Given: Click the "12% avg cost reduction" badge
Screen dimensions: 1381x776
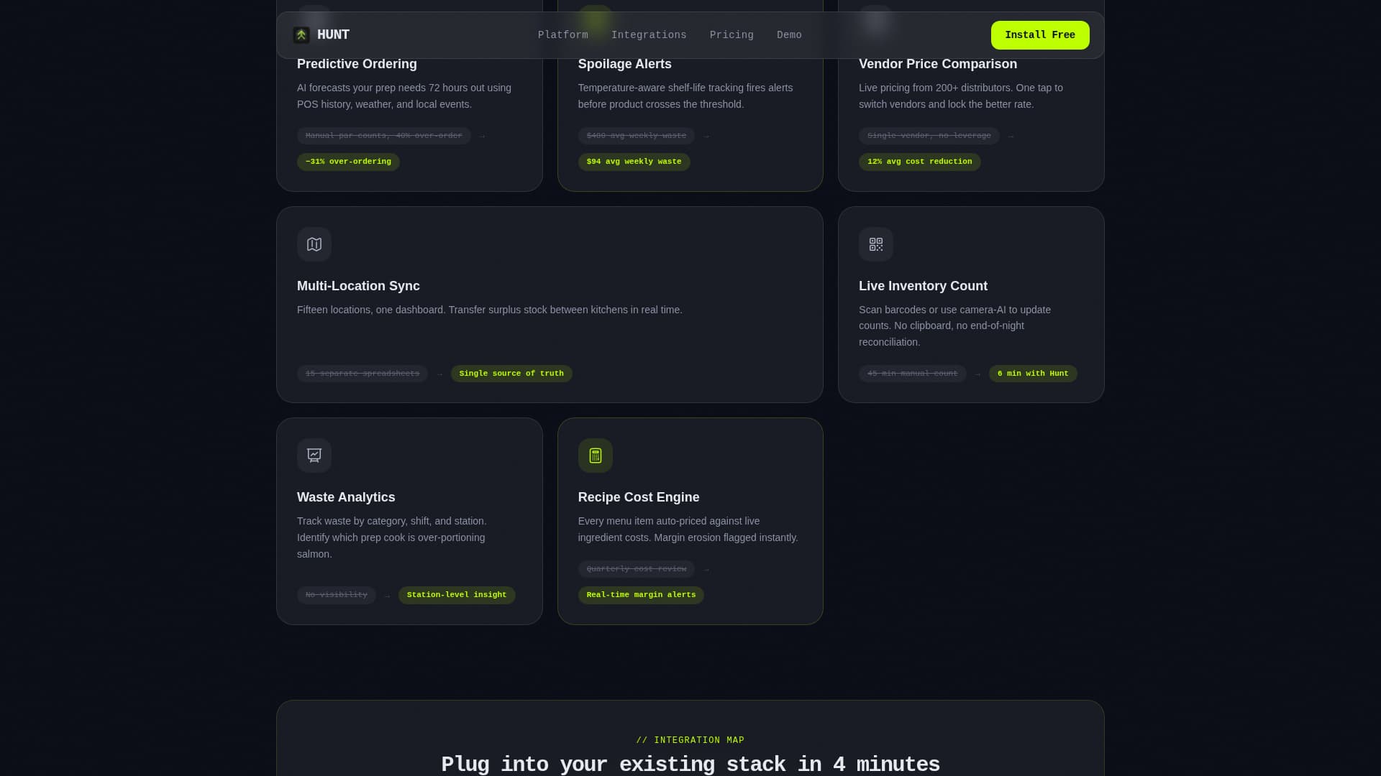Looking at the screenshot, I should pyautogui.click(x=919, y=162).
